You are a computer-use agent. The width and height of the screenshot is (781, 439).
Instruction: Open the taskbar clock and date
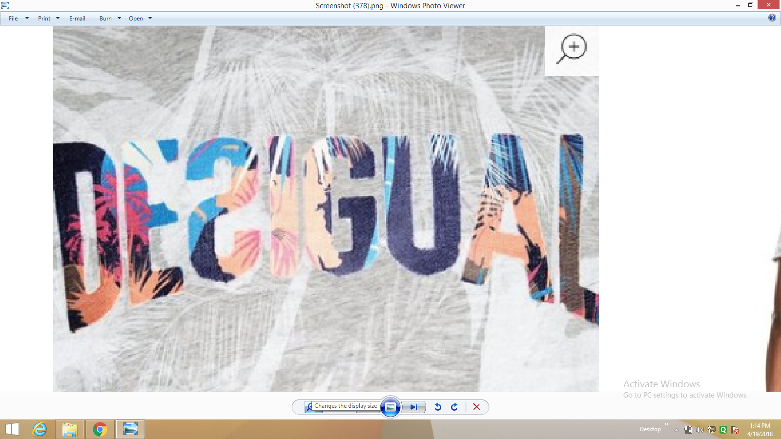click(760, 429)
